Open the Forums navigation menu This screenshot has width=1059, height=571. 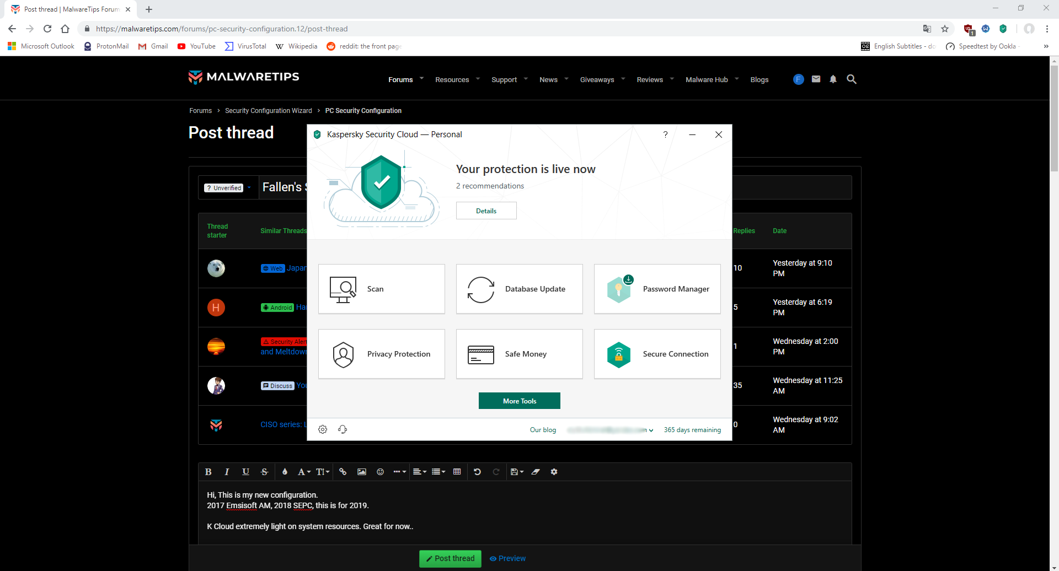click(400, 80)
